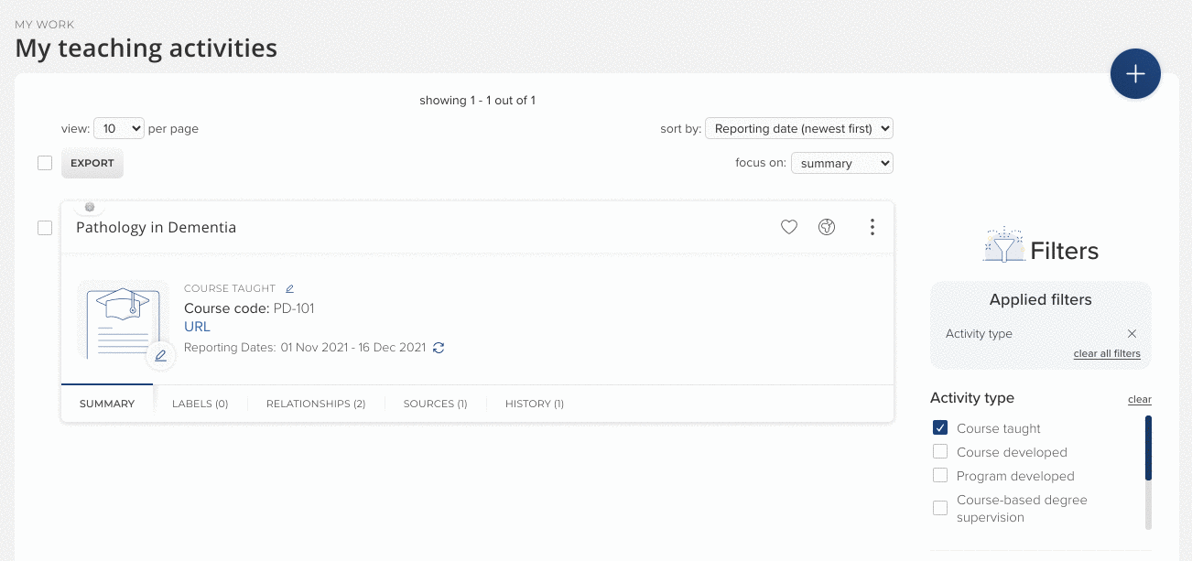Click the globe privacy icon on activity

coord(827,227)
